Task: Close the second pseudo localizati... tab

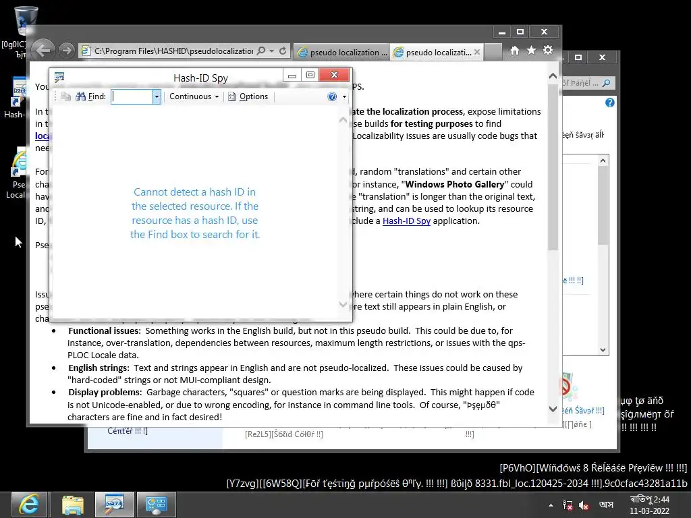Action: [477, 52]
